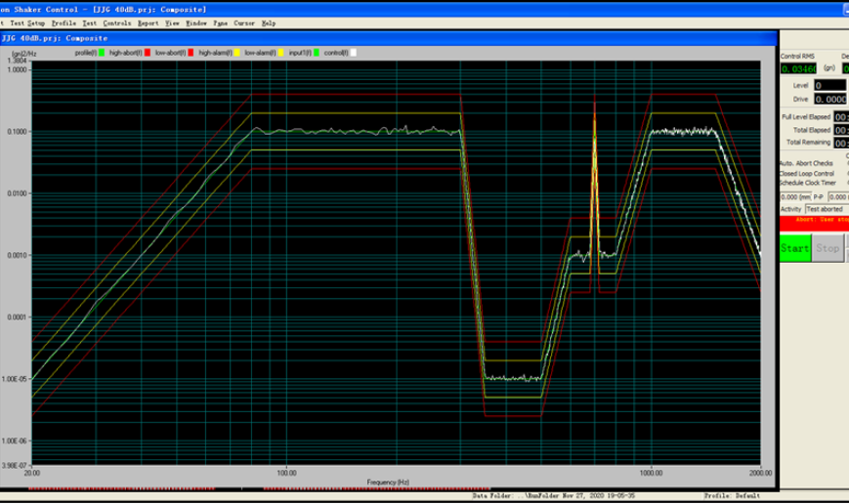
Task: Click the Drive value field
Action: 830,99
